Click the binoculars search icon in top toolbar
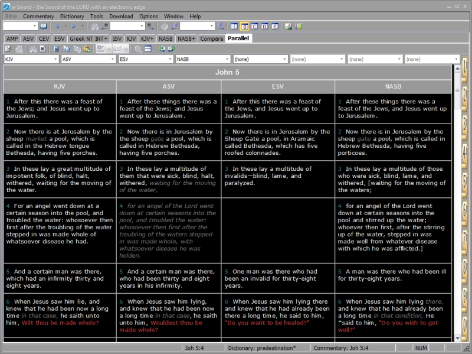Image resolution: width=472 pixels, height=354 pixels. pos(94,27)
